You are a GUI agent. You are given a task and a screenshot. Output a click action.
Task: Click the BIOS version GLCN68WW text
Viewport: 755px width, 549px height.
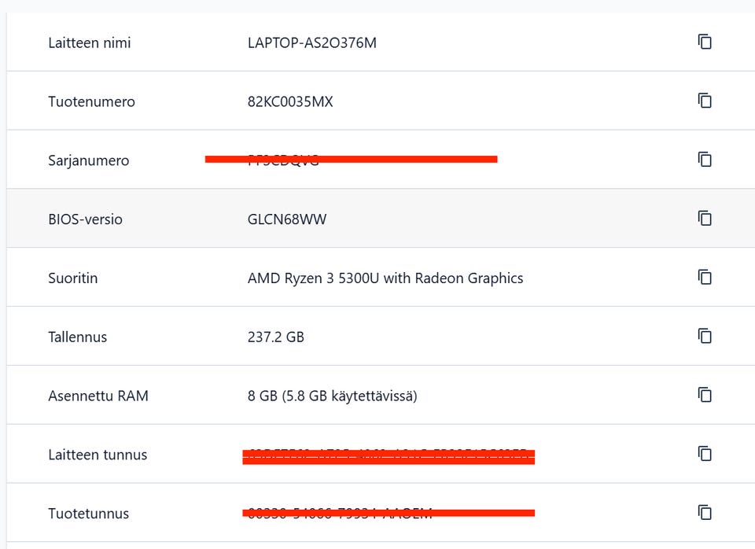pos(286,219)
